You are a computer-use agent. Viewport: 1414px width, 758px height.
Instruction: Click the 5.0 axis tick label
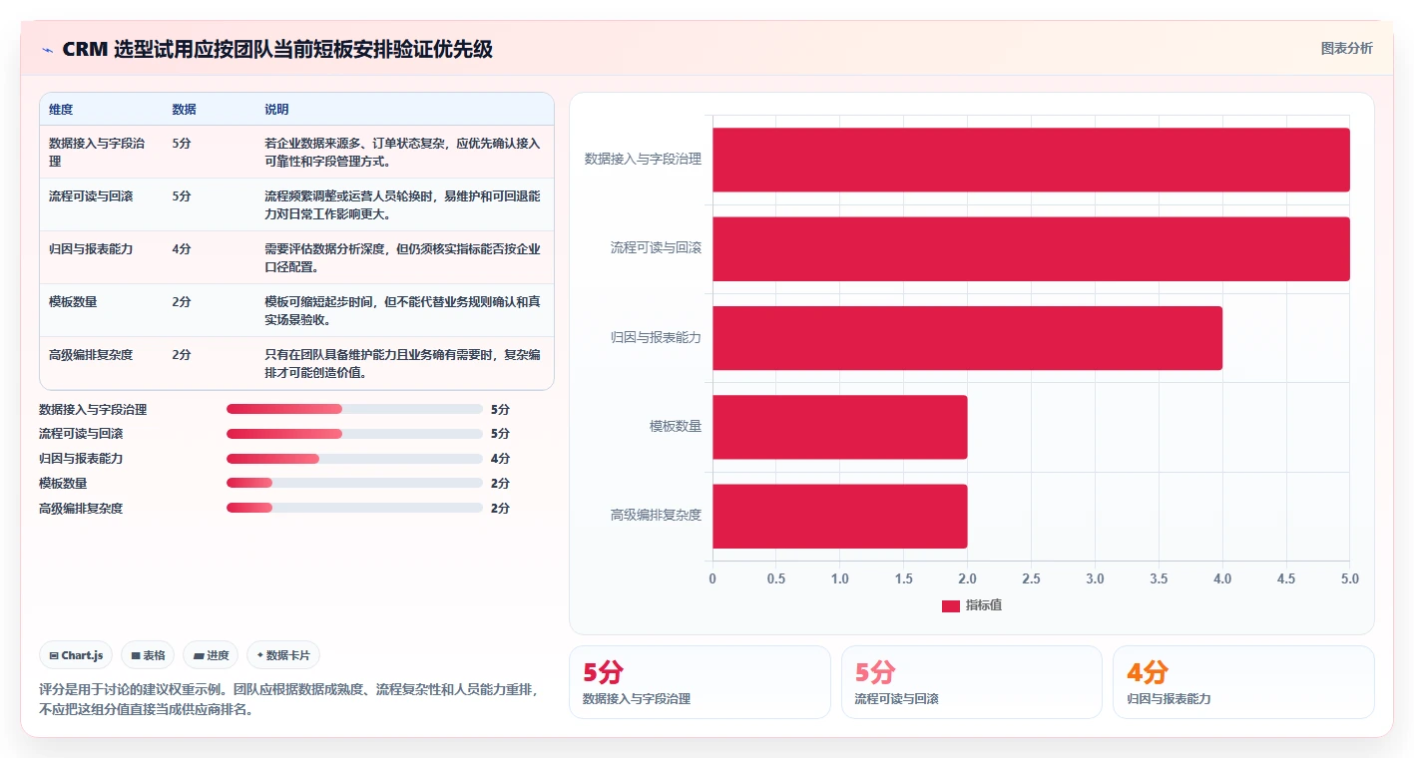(1349, 578)
